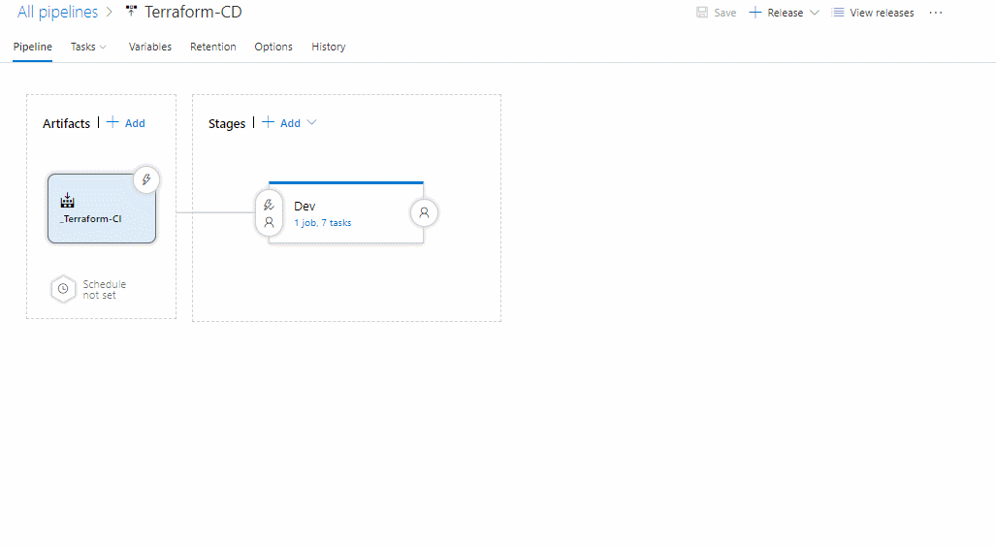Create a new Release
Viewport: 996px width, 547px height.
(786, 13)
